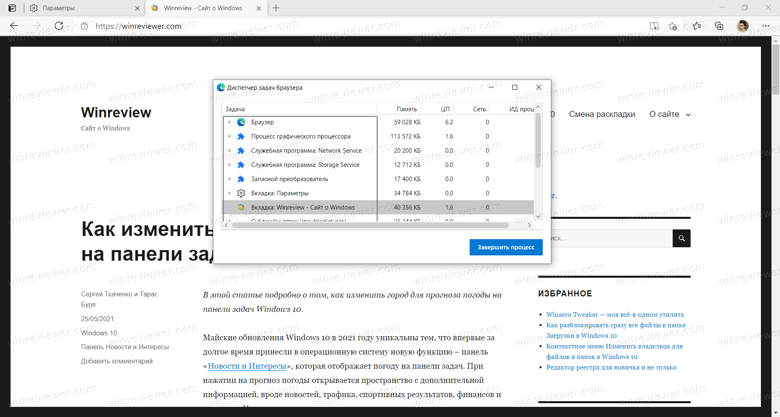Sort by the ИД процесса column header

coord(512,109)
